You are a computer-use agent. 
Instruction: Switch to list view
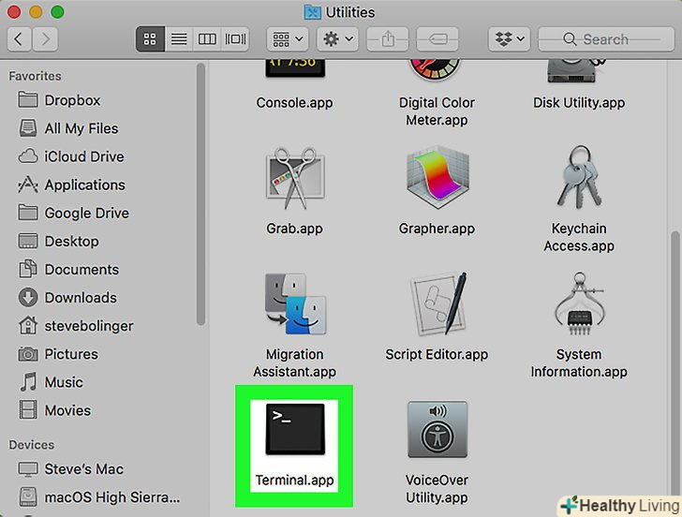click(x=179, y=39)
